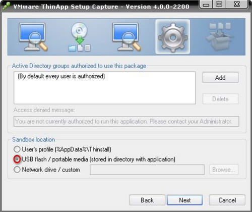Choose USB flash / portable media option
This screenshot has height=212, width=252.
(17, 159)
